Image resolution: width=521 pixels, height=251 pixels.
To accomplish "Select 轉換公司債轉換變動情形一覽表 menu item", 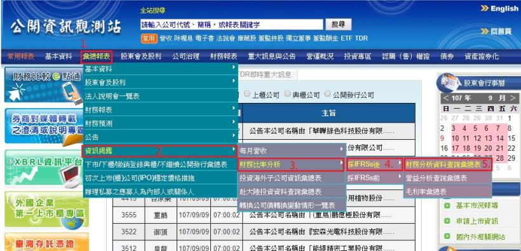I will click(292, 205).
